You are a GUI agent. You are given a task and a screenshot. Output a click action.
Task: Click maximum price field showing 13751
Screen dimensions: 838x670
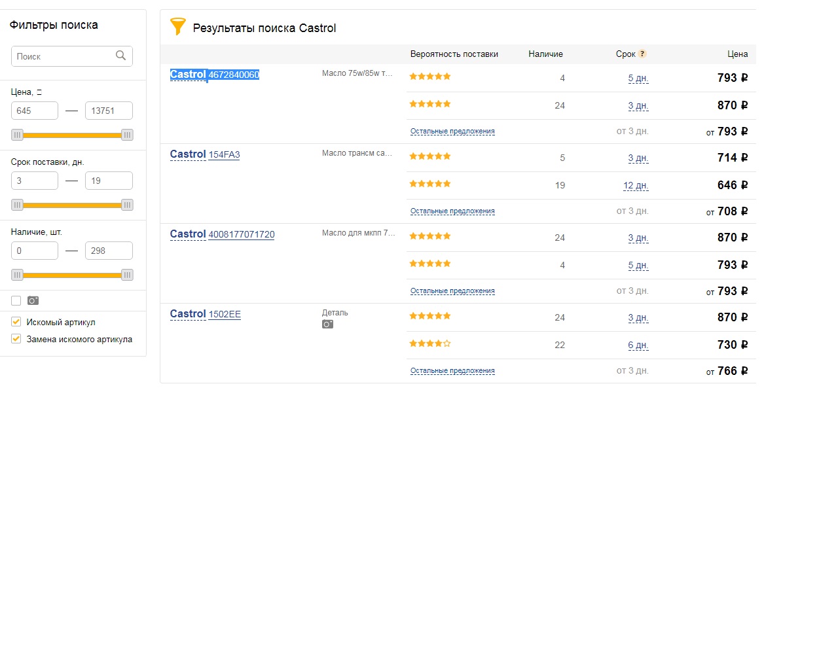tap(109, 111)
